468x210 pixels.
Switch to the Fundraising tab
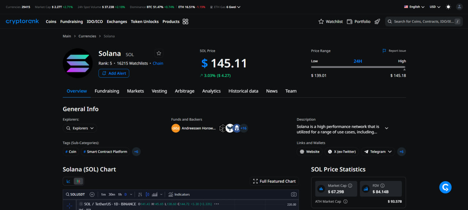click(x=107, y=91)
